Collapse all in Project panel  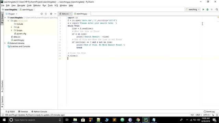tap(46, 14)
